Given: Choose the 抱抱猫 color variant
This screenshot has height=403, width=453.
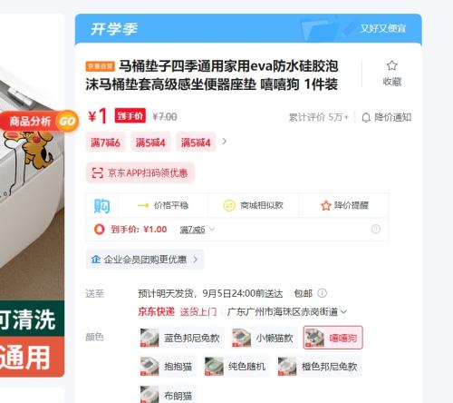Looking at the screenshot, I should (168, 367).
